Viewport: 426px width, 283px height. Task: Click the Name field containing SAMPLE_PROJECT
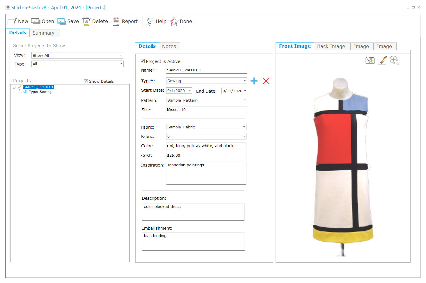[x=206, y=70]
